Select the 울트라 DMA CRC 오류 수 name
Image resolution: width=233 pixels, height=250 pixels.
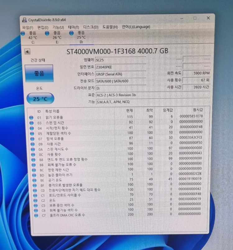(x=67, y=215)
